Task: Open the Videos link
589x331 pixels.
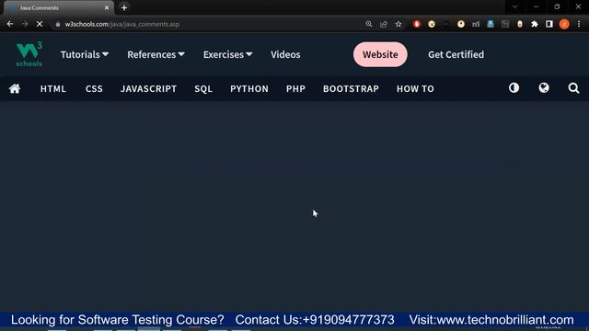Action: point(285,54)
